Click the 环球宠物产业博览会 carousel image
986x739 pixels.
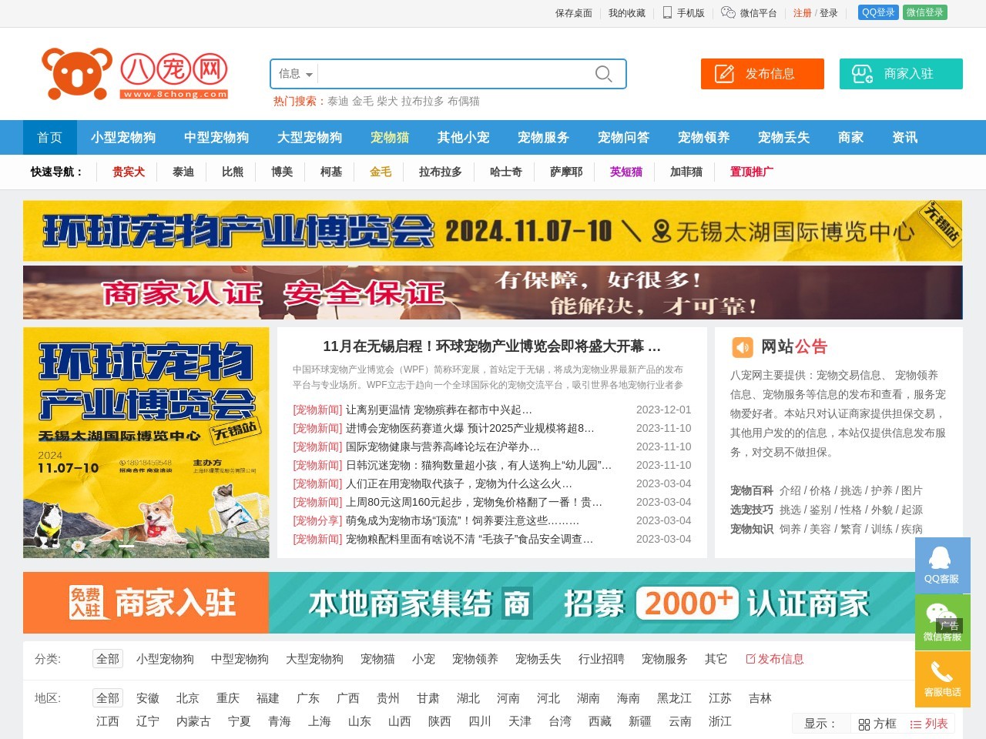tap(146, 443)
